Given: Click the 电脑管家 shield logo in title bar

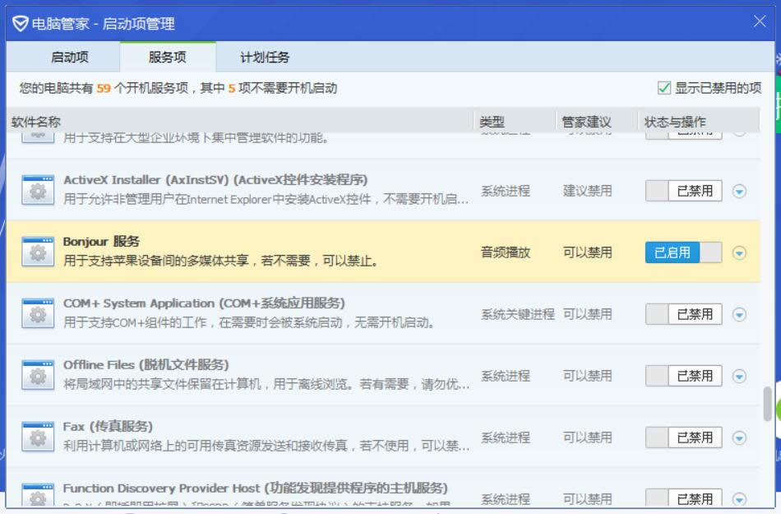Looking at the screenshot, I should point(20,23).
